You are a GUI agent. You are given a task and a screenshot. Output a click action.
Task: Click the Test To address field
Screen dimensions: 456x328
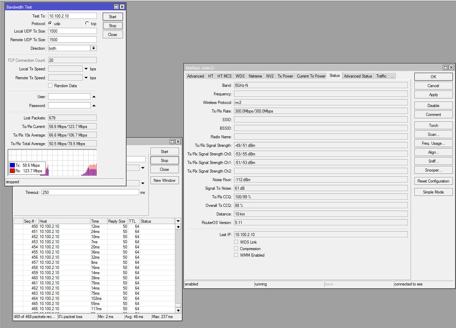[72, 16]
